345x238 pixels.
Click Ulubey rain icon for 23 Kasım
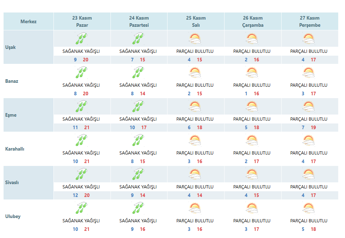pyautogui.click(x=82, y=208)
